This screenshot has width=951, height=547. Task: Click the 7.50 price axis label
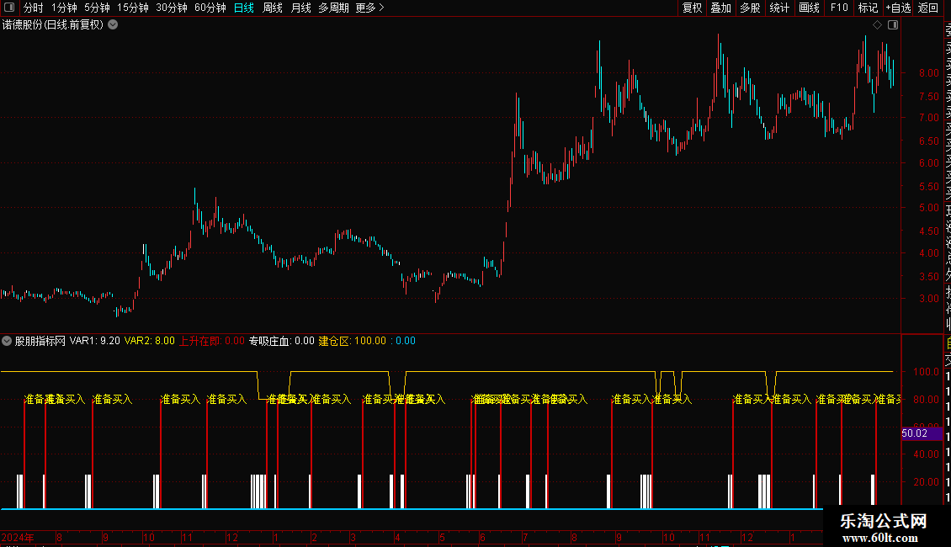coord(928,97)
